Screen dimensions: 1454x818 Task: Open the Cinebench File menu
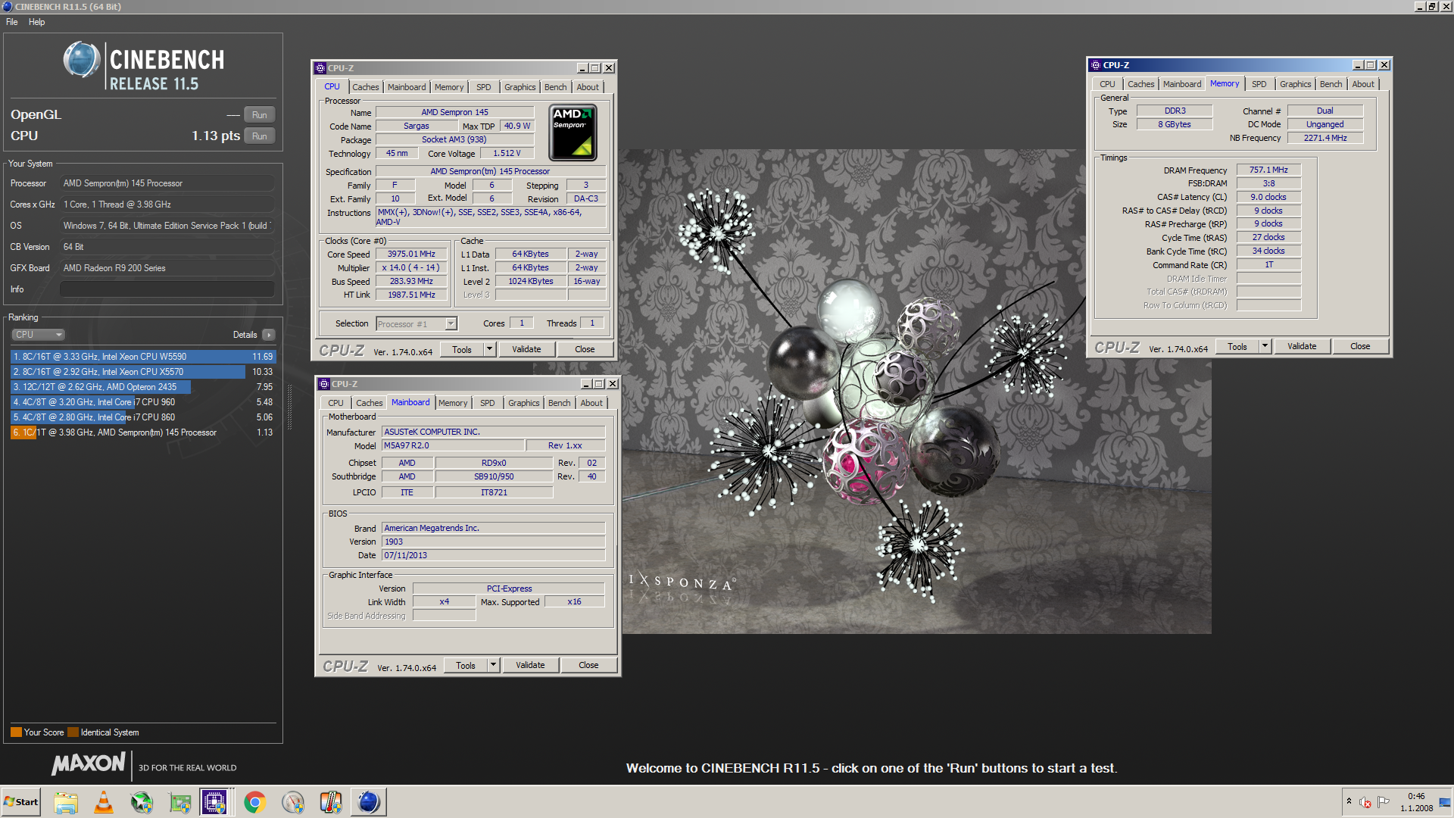point(12,22)
